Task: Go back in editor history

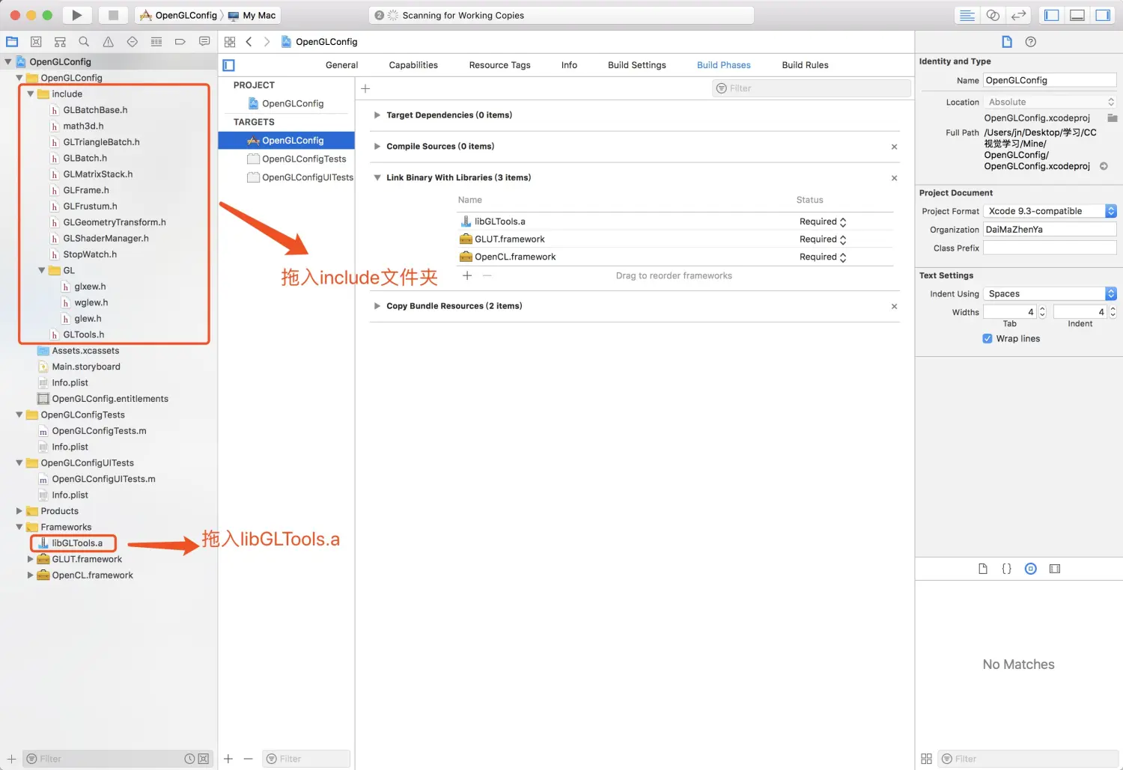Action: (x=249, y=42)
